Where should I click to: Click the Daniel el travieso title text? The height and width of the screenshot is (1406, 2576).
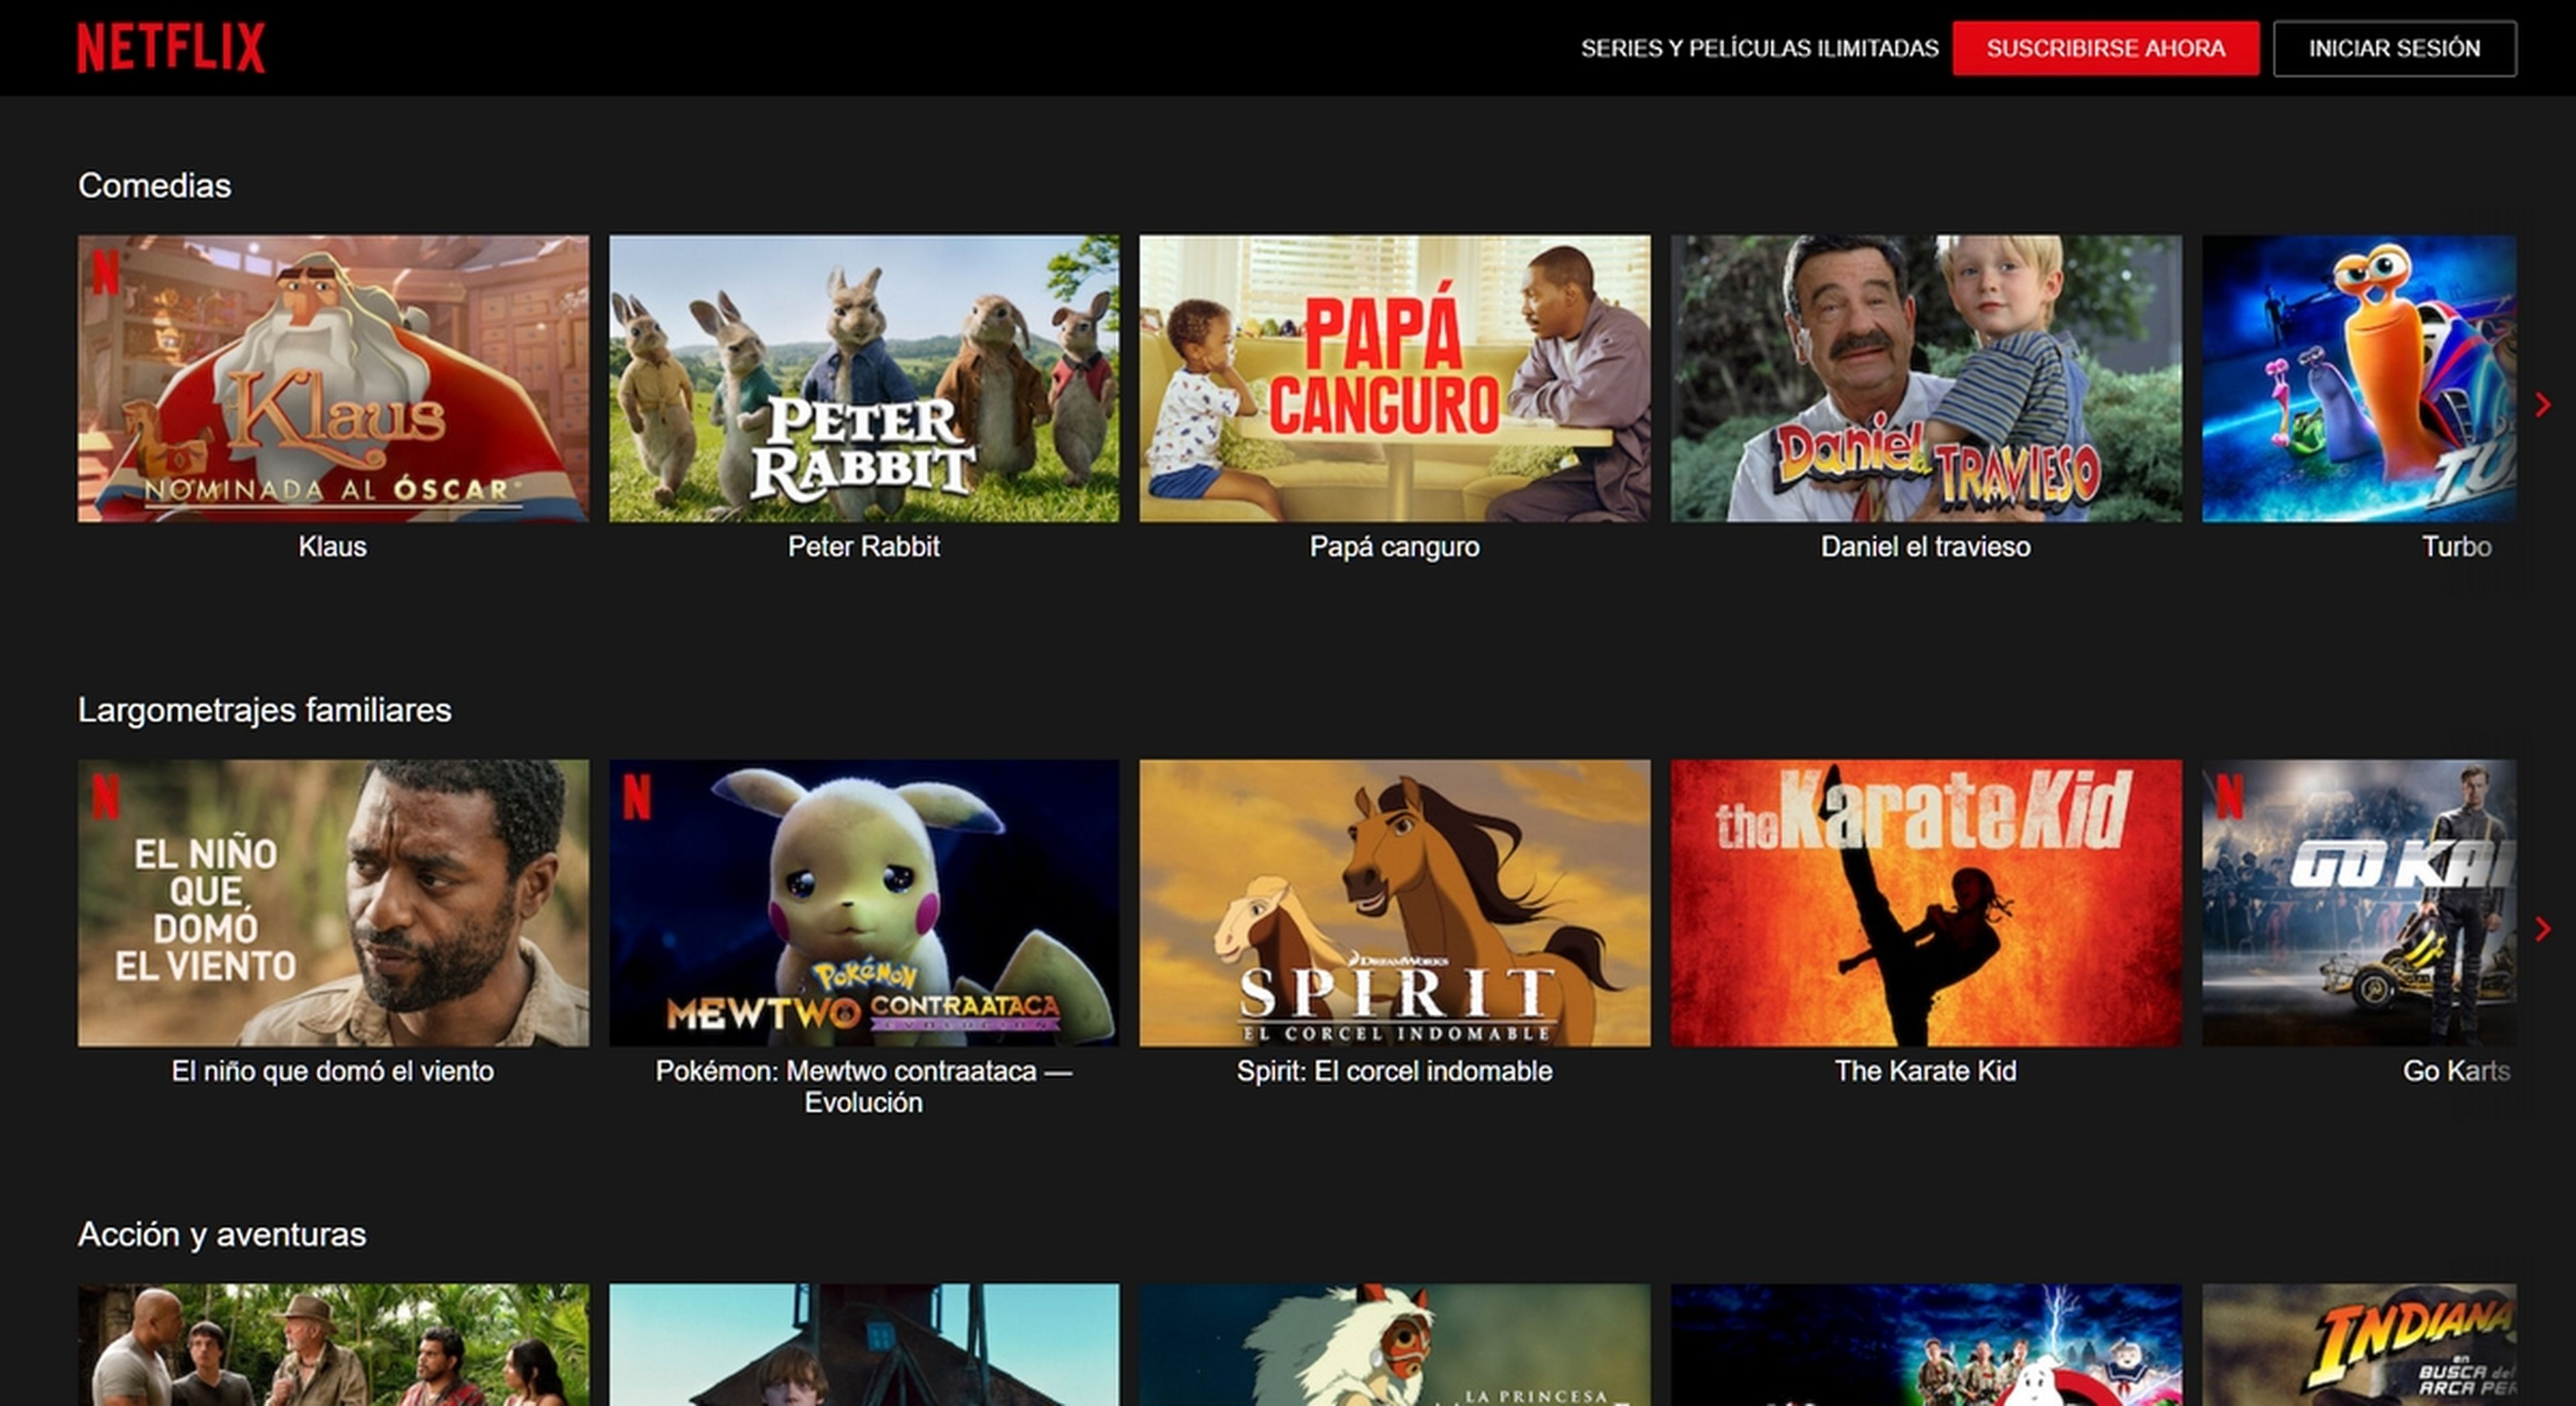[x=1925, y=546]
